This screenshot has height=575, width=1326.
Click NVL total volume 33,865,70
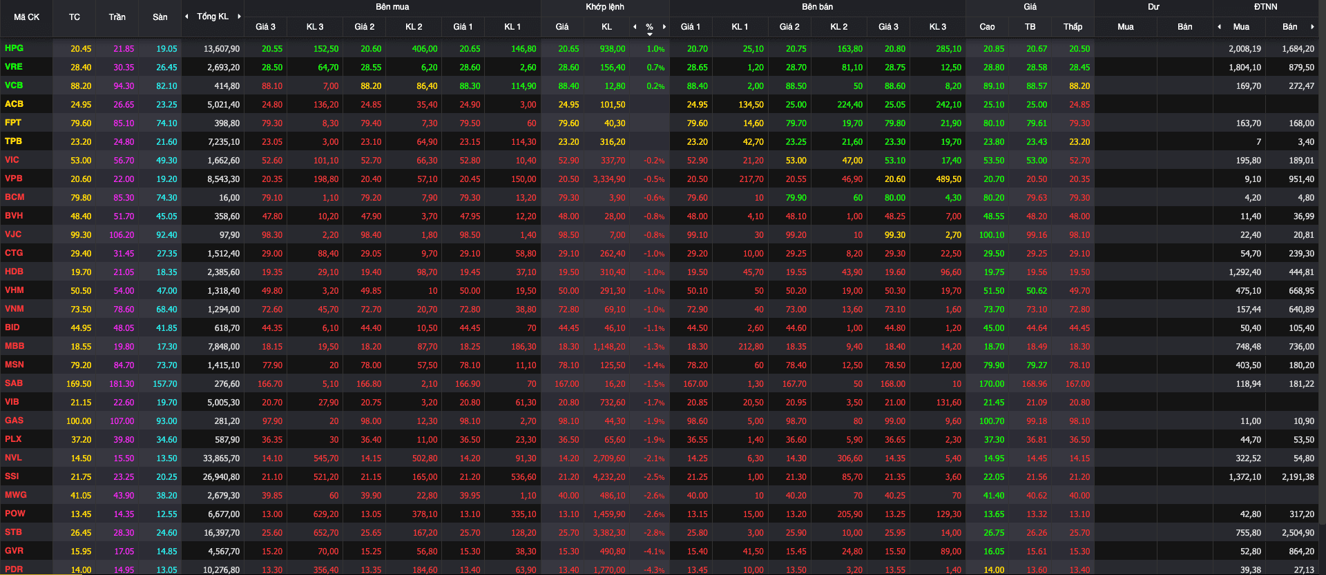pyautogui.click(x=222, y=458)
